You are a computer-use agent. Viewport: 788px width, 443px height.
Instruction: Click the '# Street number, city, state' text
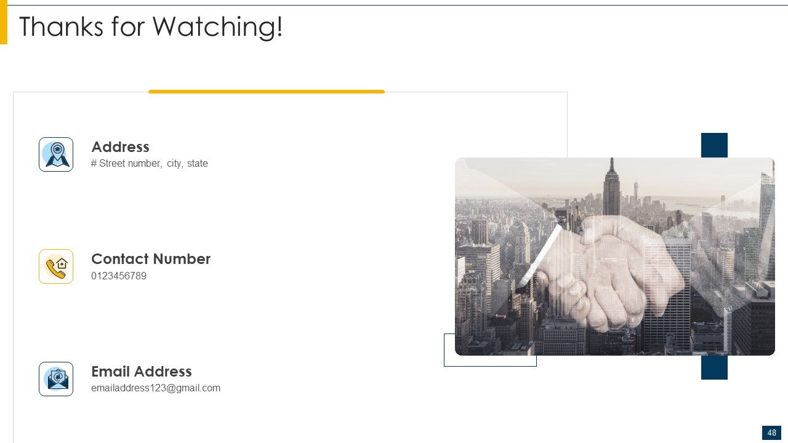point(150,164)
